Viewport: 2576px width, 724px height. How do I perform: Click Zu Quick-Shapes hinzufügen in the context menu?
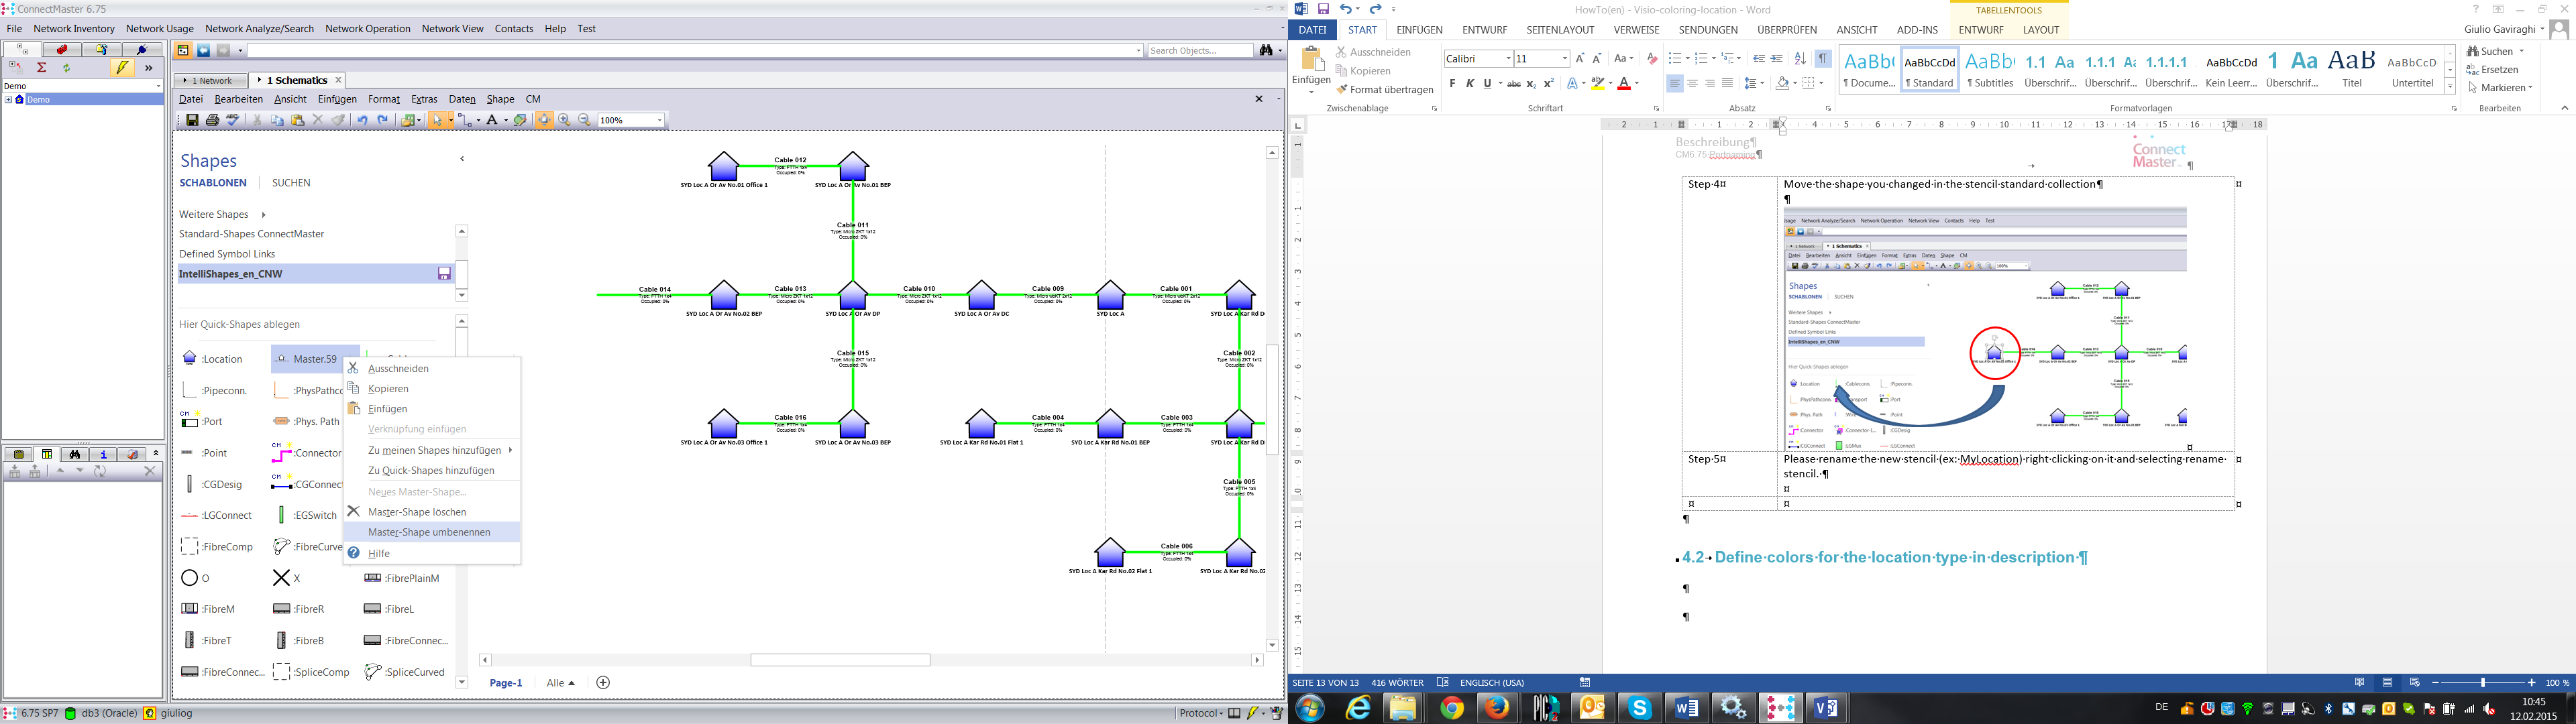[x=431, y=470]
